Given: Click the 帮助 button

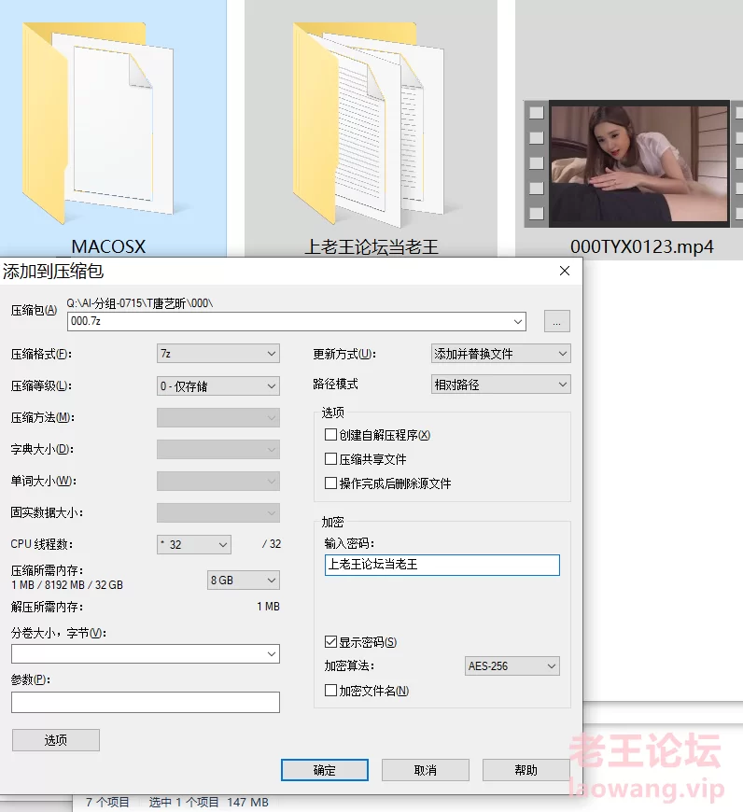Looking at the screenshot, I should pos(526,770).
